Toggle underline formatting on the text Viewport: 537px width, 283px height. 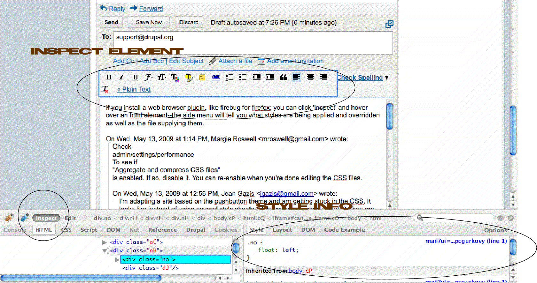135,77
